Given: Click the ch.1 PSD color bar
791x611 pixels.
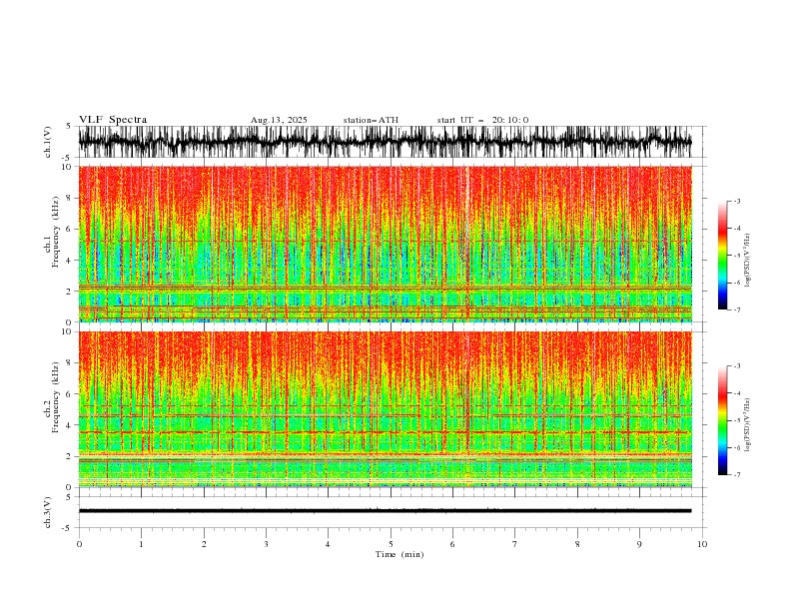Looking at the screenshot, I should click(x=722, y=256).
